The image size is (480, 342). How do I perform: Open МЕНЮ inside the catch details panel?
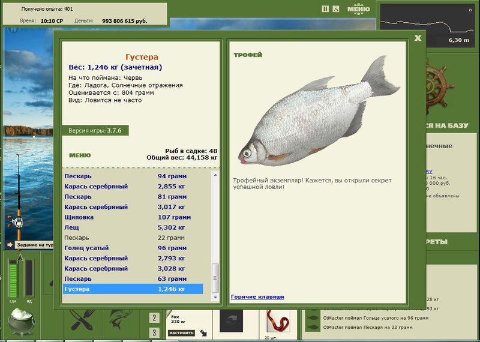tap(80, 155)
